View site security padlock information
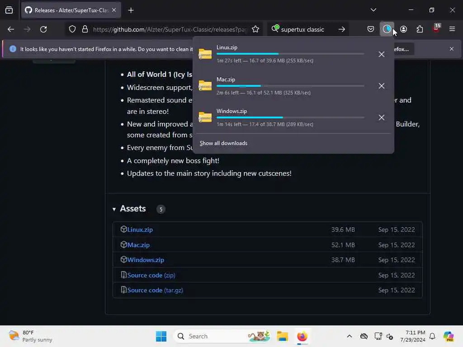Screen dimensions: 463x347 tap(85, 29)
